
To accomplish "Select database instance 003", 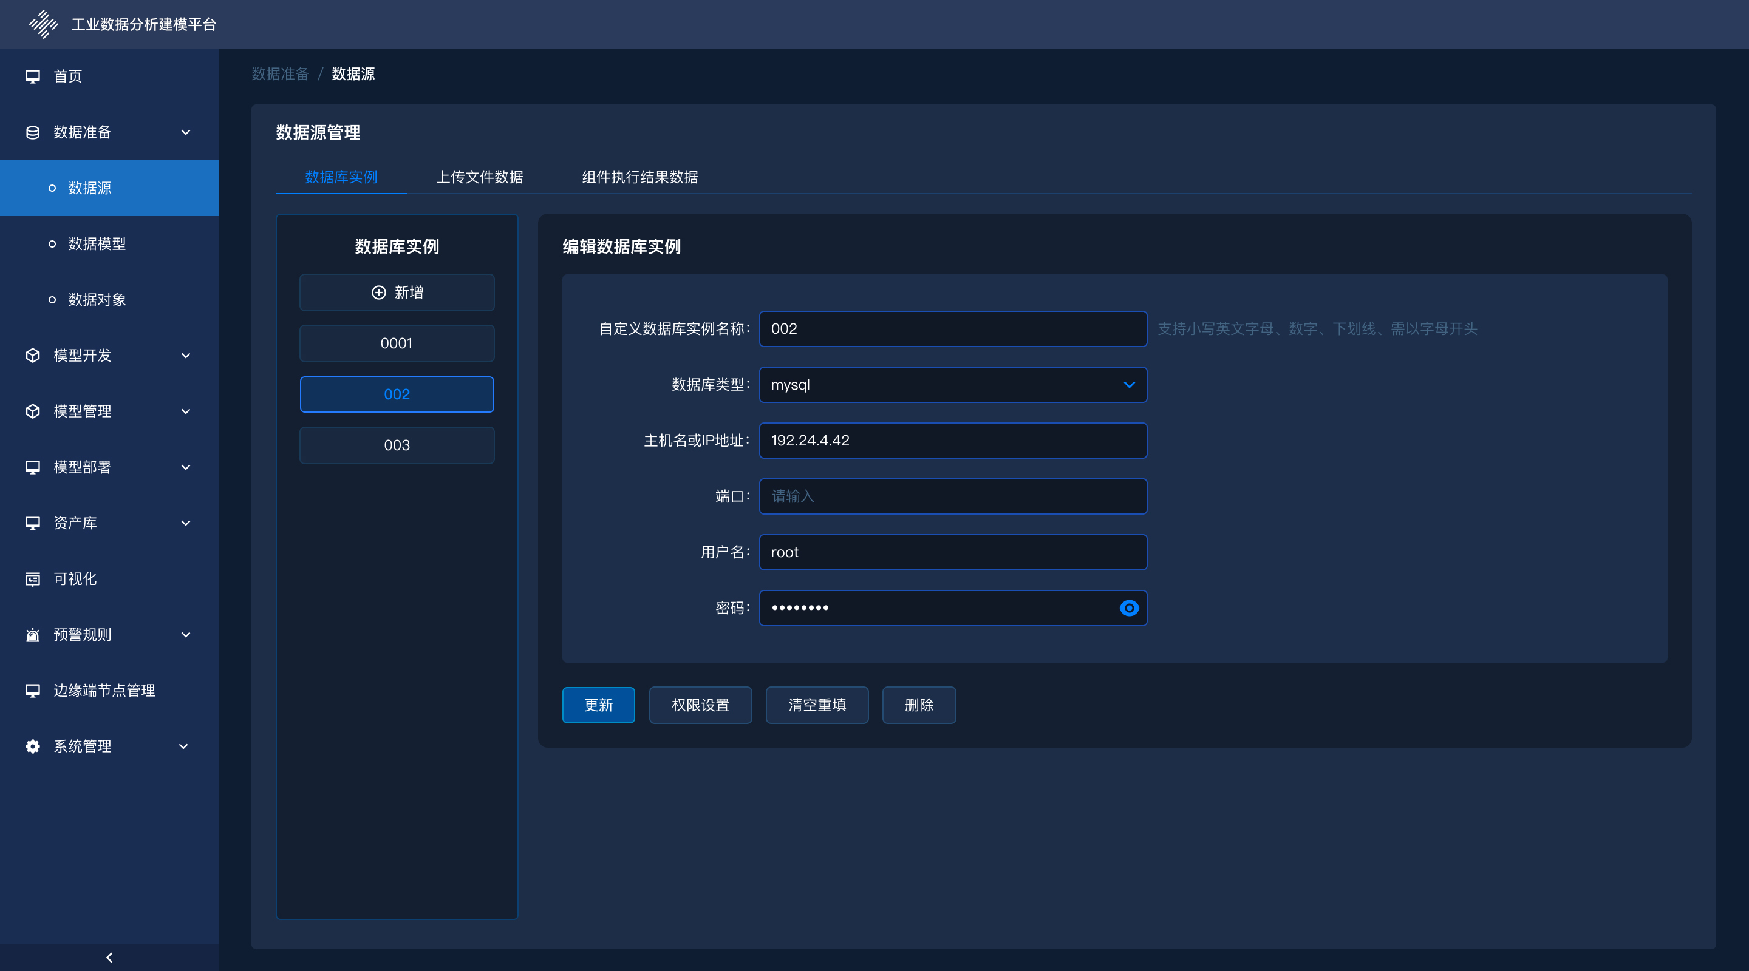I will (397, 445).
